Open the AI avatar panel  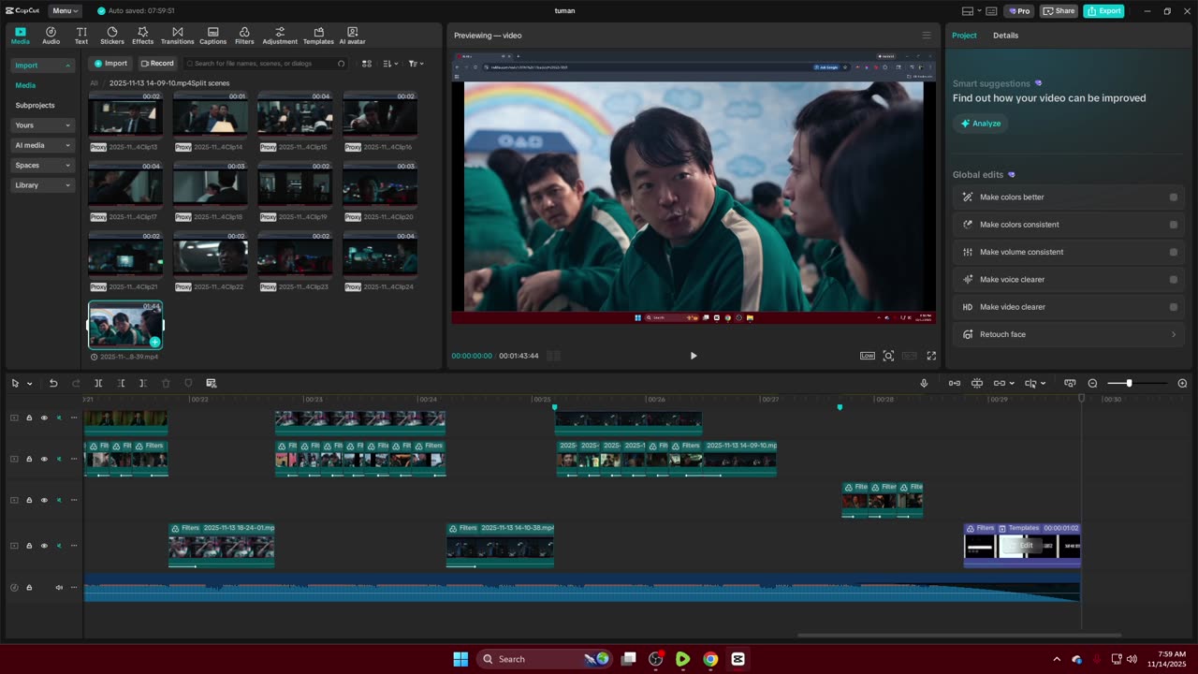tap(352, 36)
